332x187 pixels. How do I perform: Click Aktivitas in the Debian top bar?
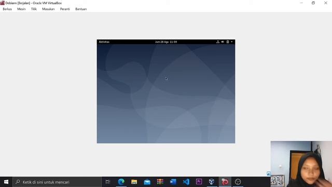[104, 42]
